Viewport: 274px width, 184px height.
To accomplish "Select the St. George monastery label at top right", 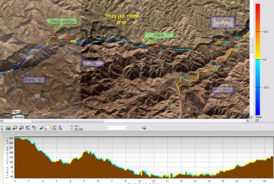I will pyautogui.click(x=223, y=22).
